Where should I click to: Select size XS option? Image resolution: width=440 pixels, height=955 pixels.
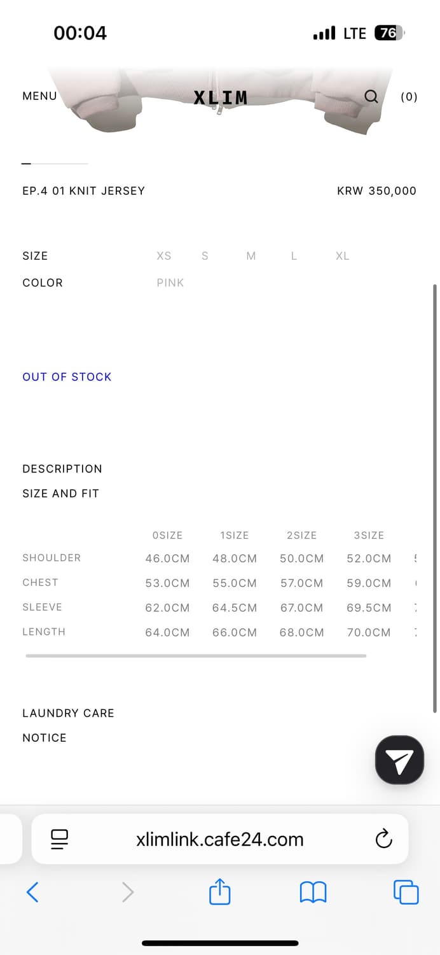tap(164, 256)
